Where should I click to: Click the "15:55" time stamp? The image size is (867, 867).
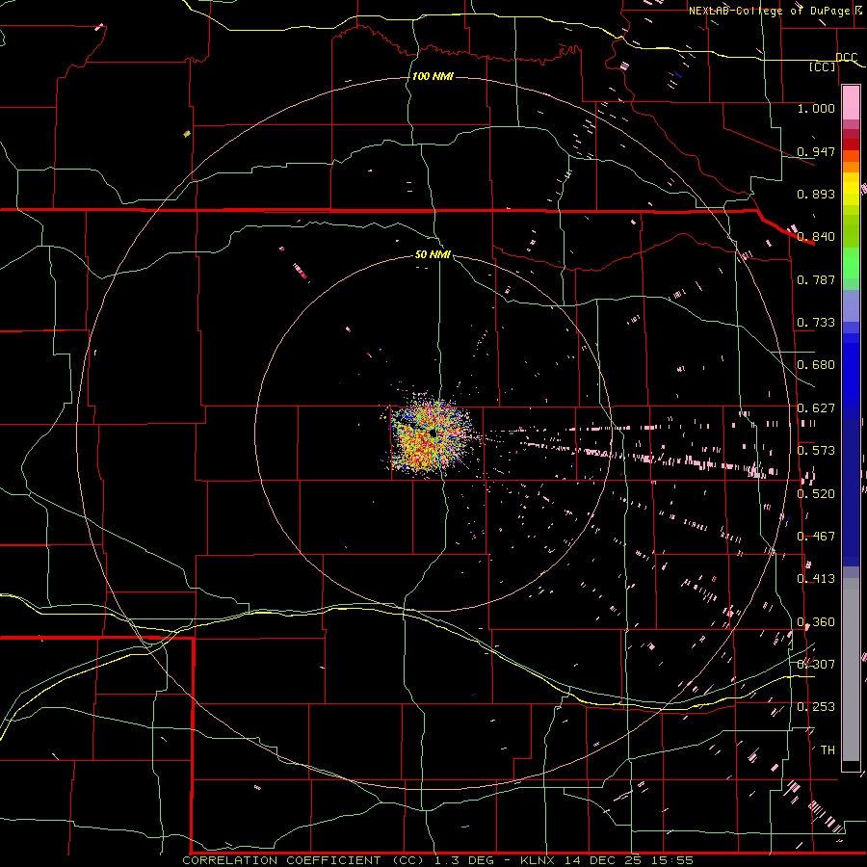click(672, 860)
